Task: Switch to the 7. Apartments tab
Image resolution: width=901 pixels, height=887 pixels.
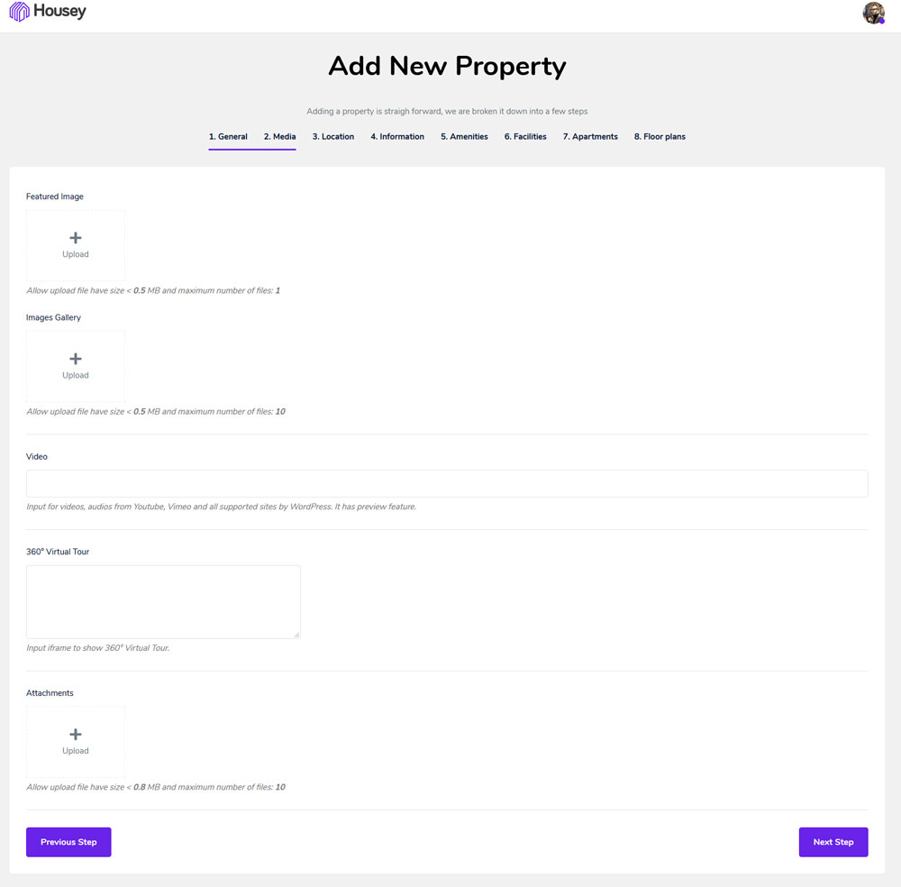Action: coord(590,137)
